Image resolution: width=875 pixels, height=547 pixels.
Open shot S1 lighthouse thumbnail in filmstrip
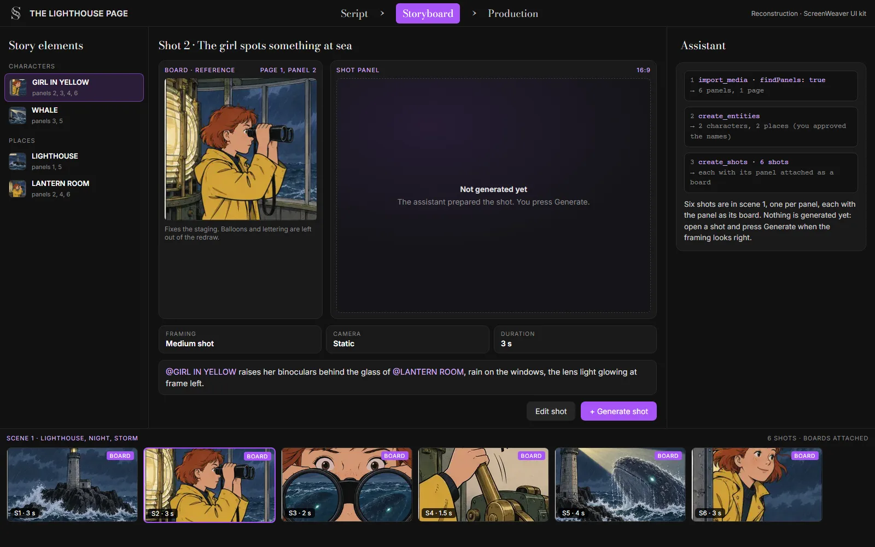tap(72, 485)
